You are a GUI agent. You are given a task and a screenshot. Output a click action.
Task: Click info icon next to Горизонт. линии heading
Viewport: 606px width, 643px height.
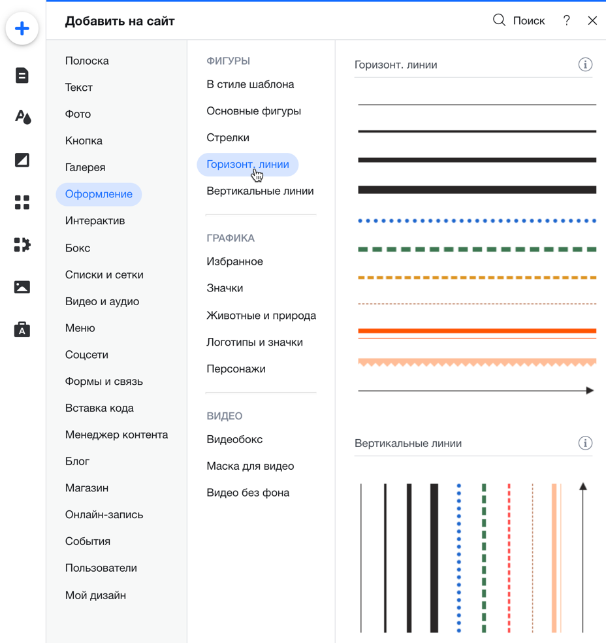pos(585,65)
